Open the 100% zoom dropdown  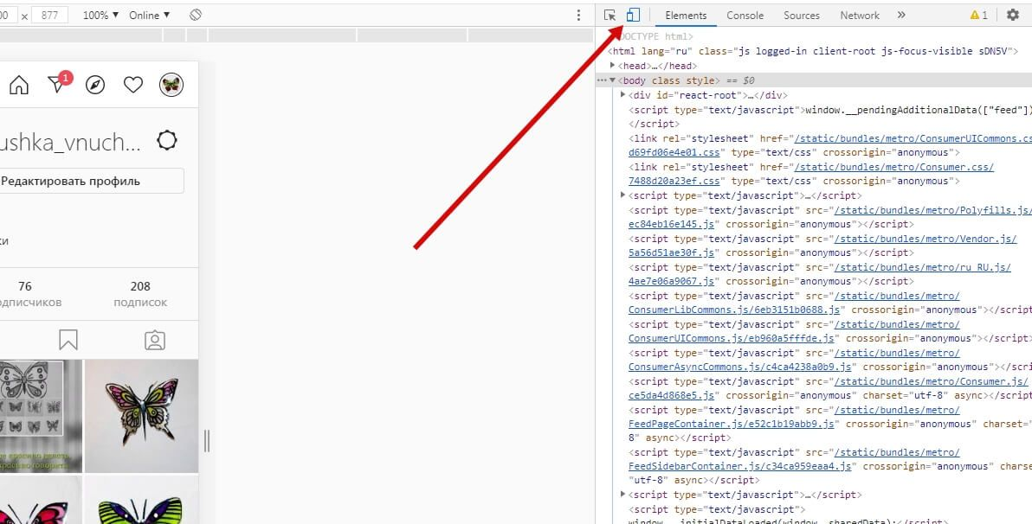(100, 15)
